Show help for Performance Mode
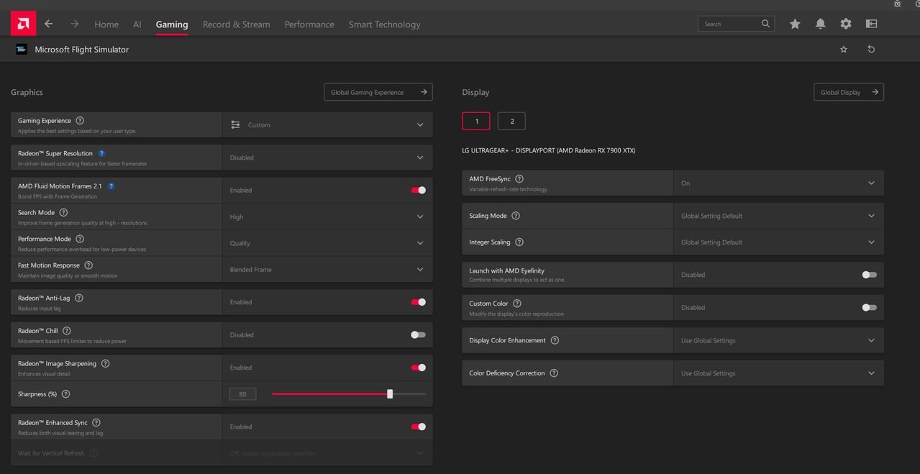The width and height of the screenshot is (920, 474). click(x=80, y=239)
